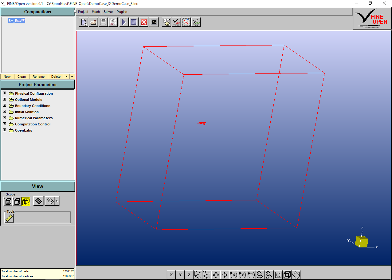The width and height of the screenshot is (392, 280).
Task: Click the perspective box view icon
Action: point(296,275)
